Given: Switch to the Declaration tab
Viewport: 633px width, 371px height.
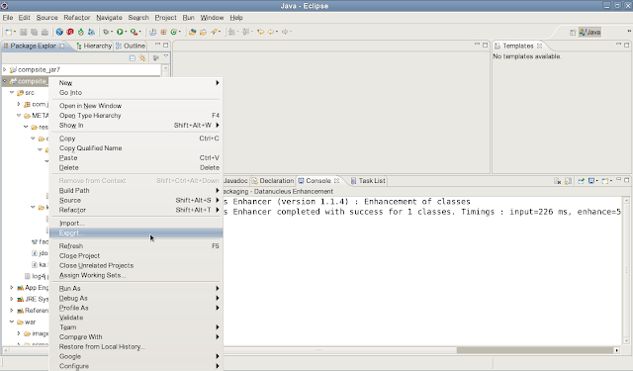Looking at the screenshot, I should pos(273,181).
